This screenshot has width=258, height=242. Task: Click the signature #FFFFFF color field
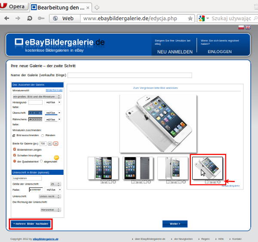[36, 190]
